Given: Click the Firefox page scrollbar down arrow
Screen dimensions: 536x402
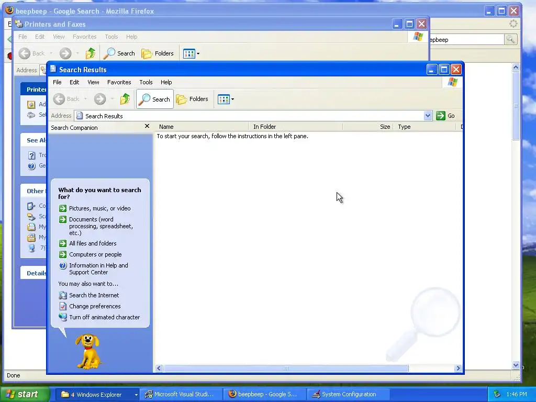Looking at the screenshot, I should (516, 365).
